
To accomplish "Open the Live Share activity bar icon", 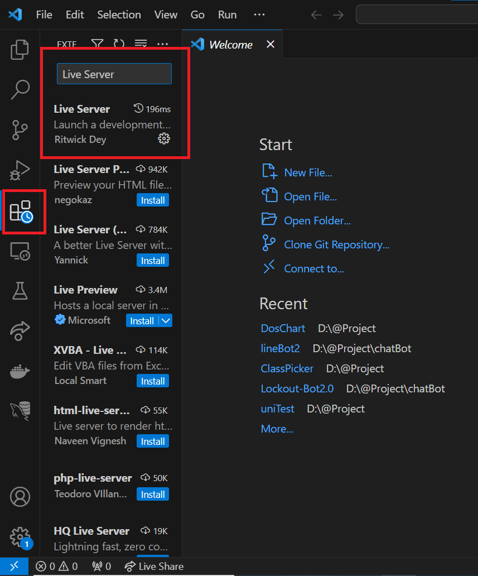I will 20,331.
